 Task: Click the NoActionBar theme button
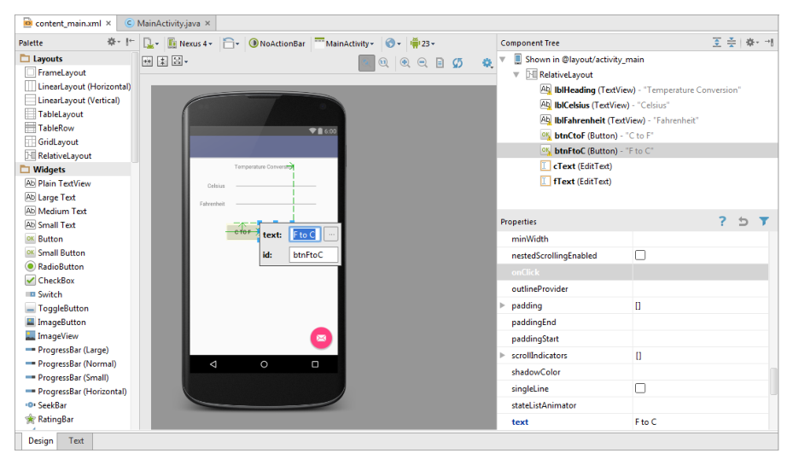(x=277, y=44)
